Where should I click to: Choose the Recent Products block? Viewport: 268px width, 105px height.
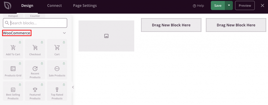pyautogui.click(x=35, y=69)
